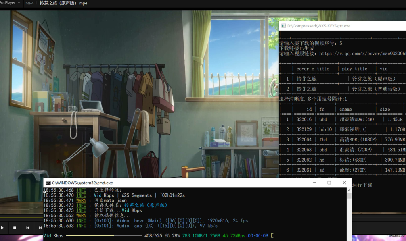This screenshot has width=406, height=241.
Task: Click the 322063 shd row id
Action: [x=304, y=150]
